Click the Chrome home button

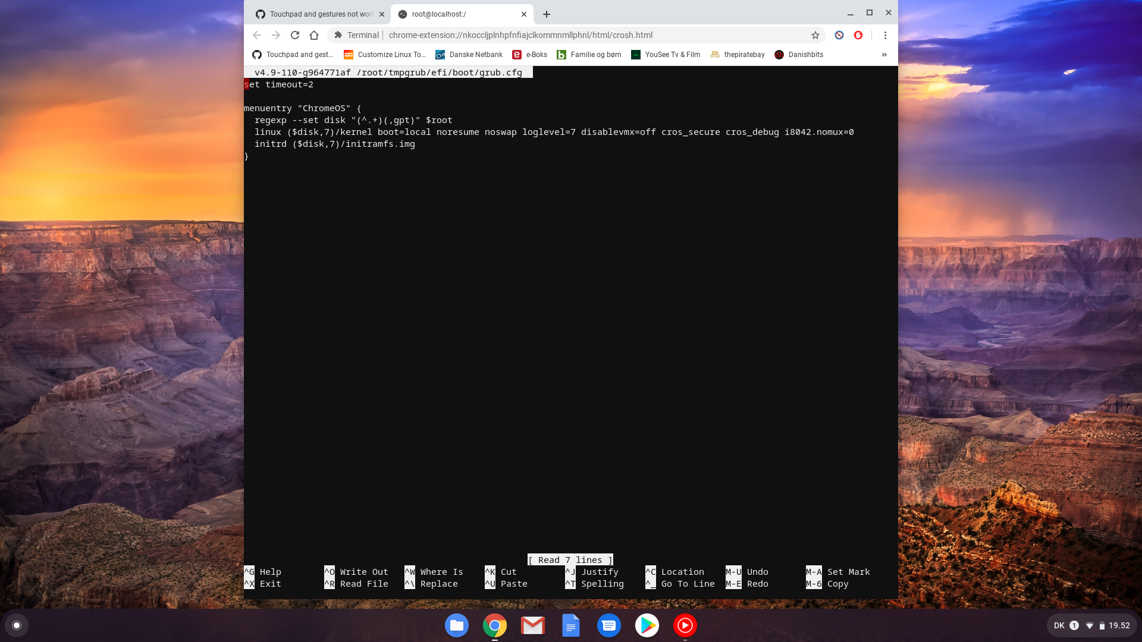click(314, 35)
